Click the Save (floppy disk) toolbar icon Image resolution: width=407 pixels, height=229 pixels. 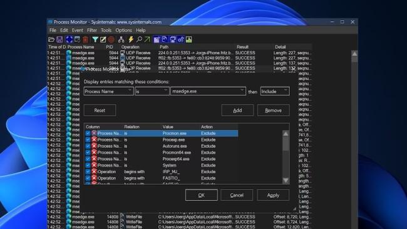[x=59, y=39]
